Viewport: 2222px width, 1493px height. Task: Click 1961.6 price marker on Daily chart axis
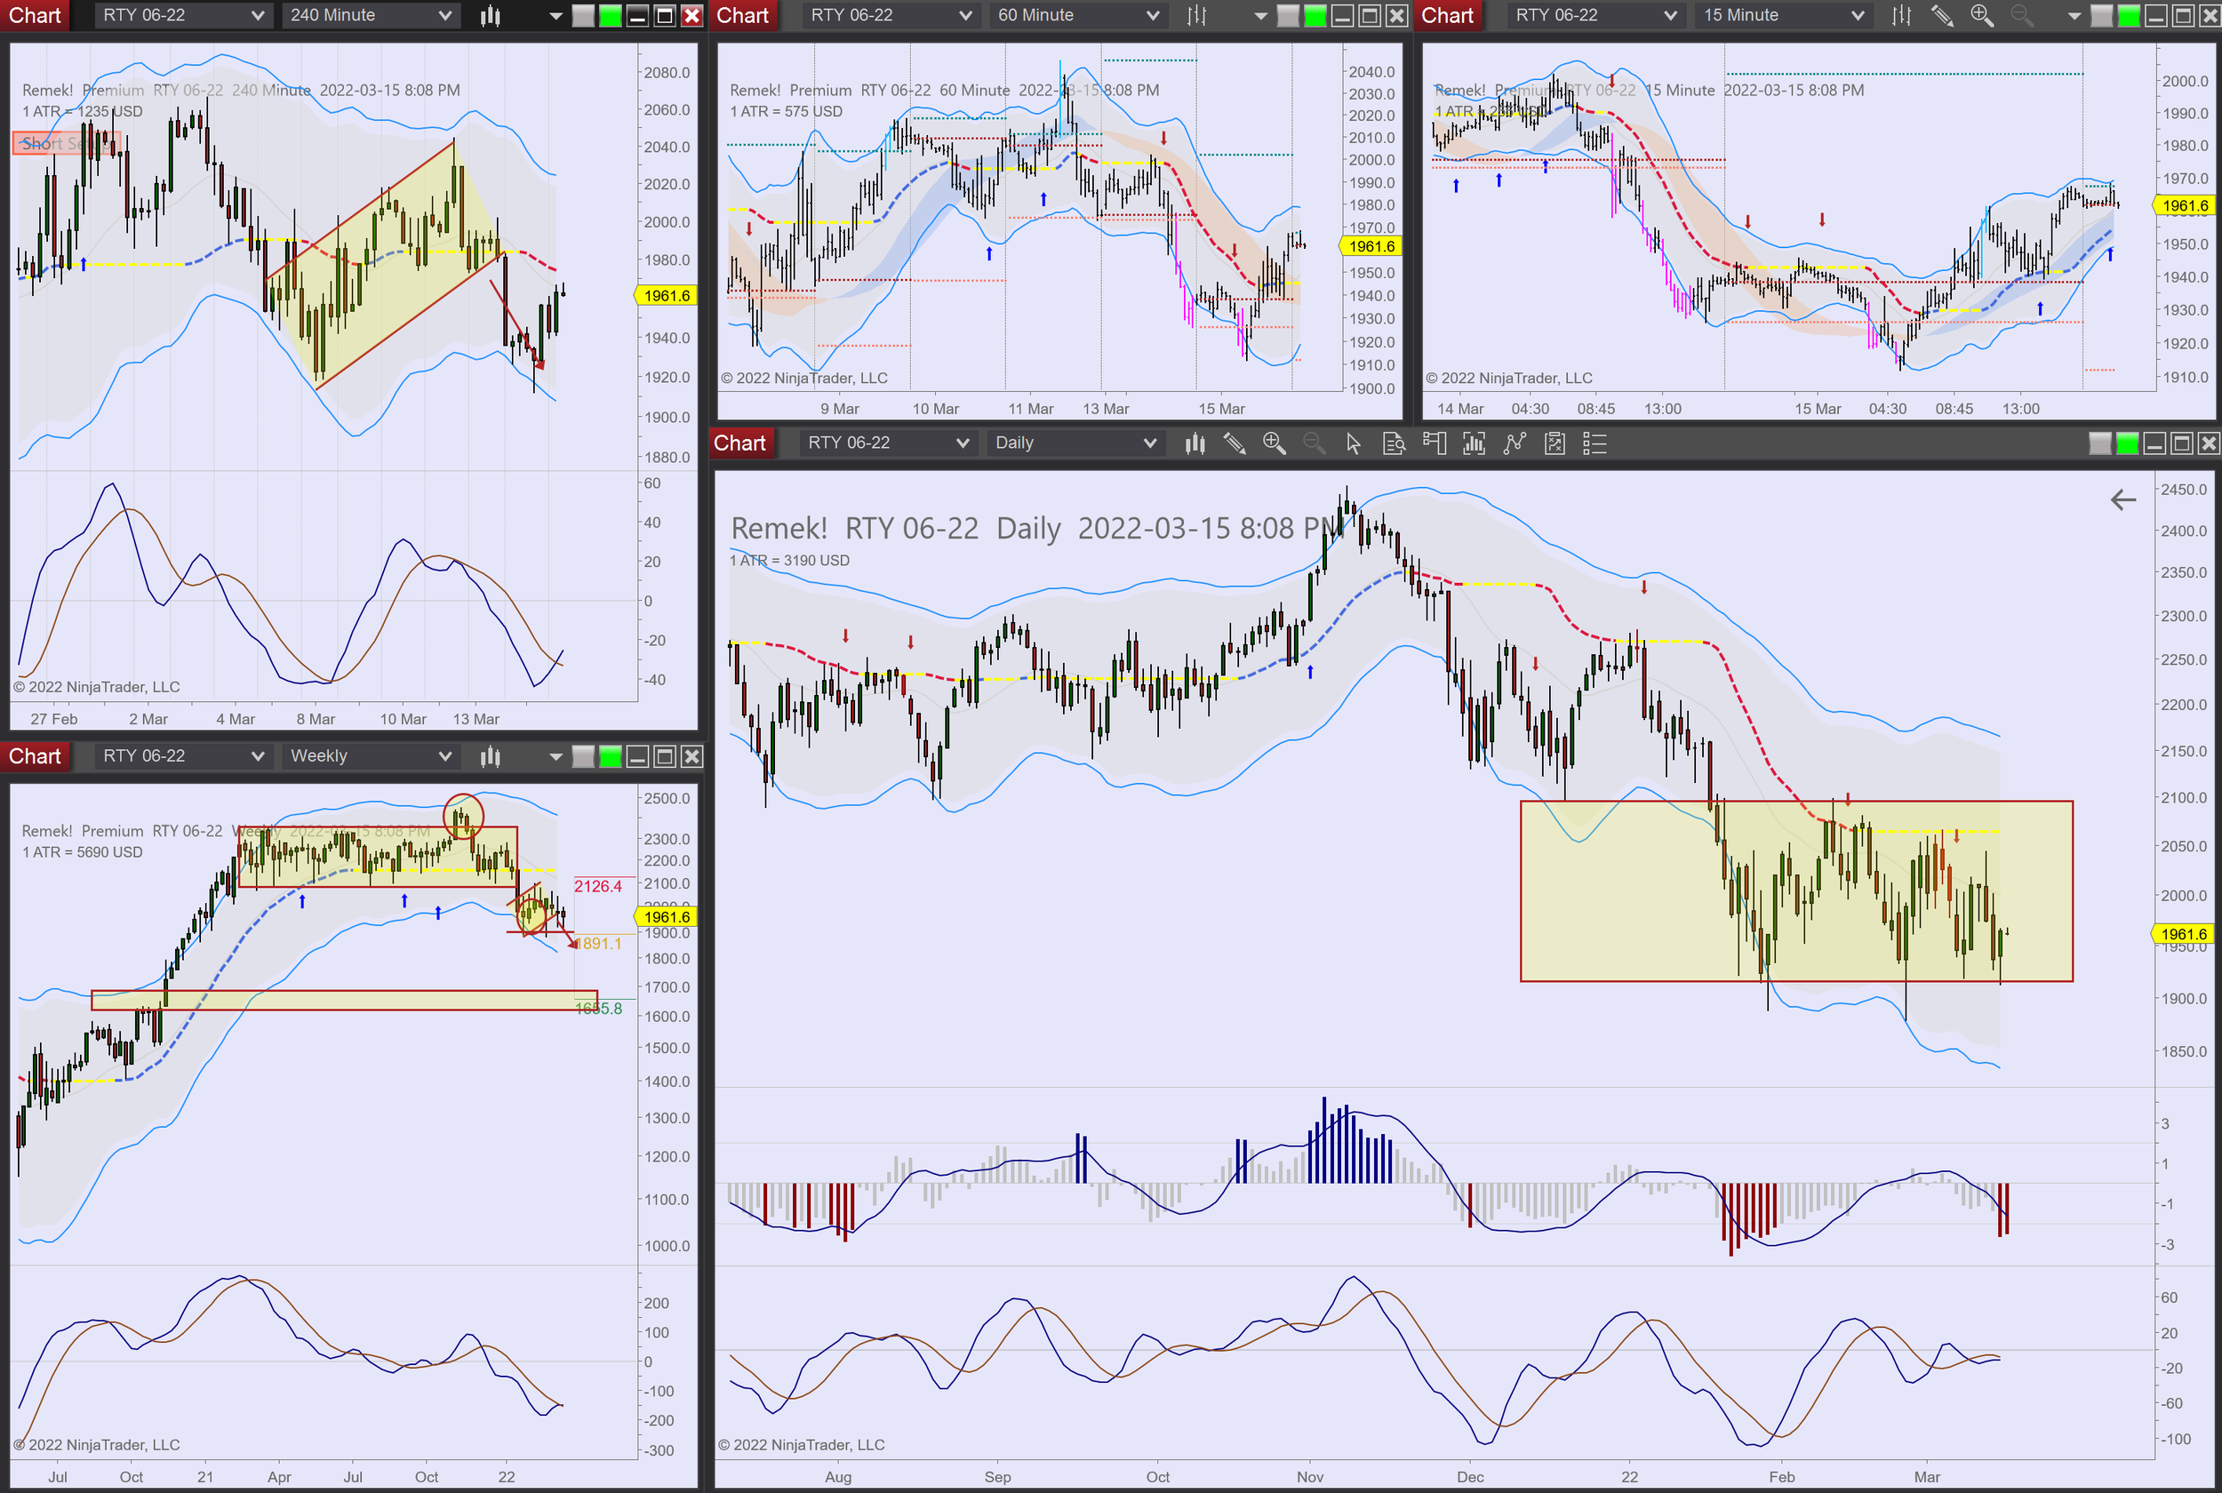click(2183, 934)
